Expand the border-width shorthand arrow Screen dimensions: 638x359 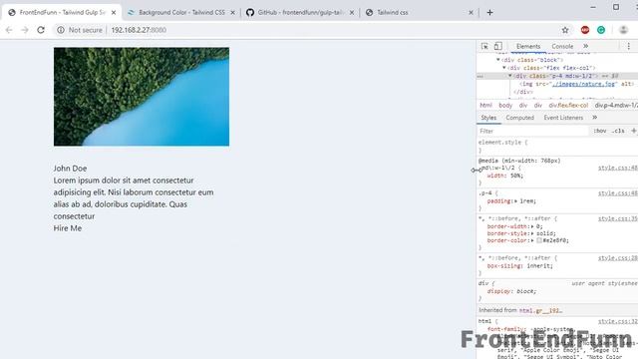(532, 226)
